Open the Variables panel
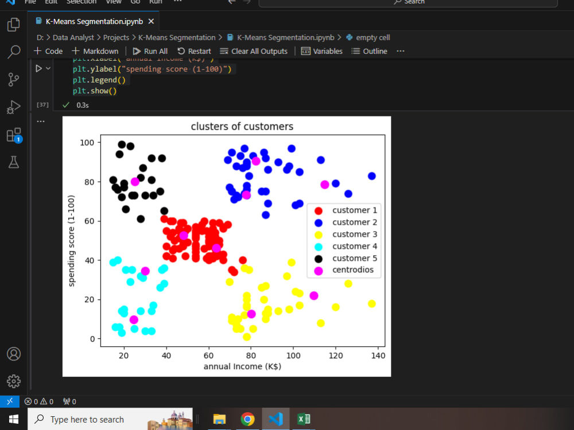This screenshot has height=430, width=574. [322, 51]
